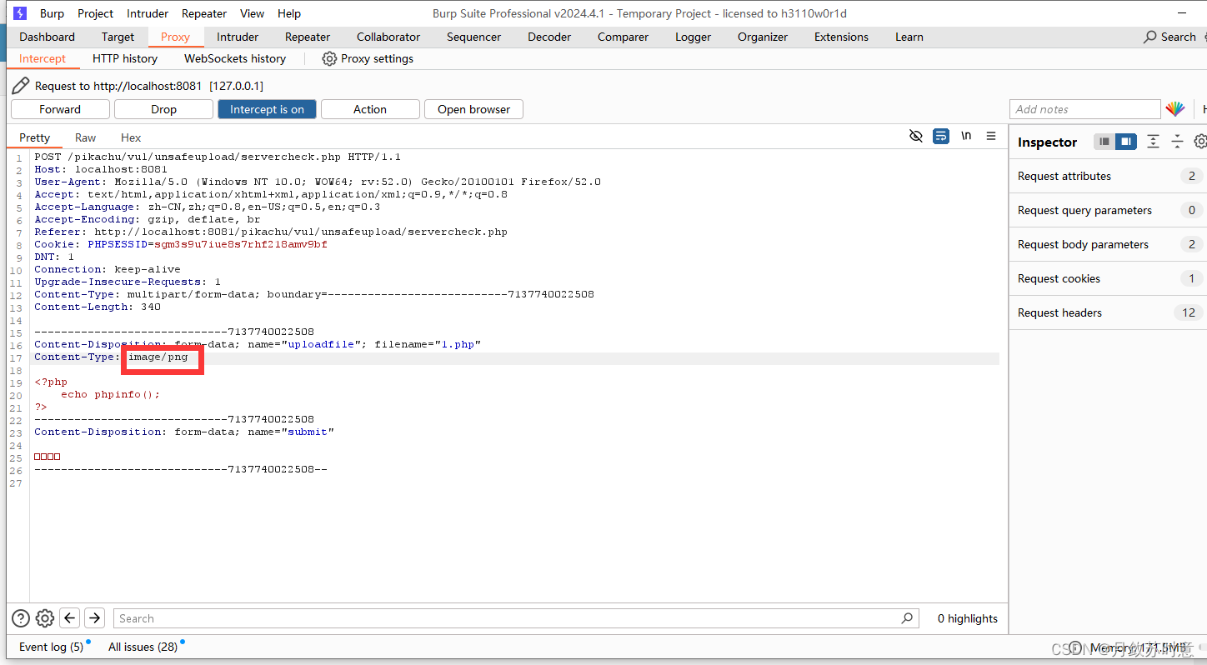Go to next search match arrow

point(94,617)
